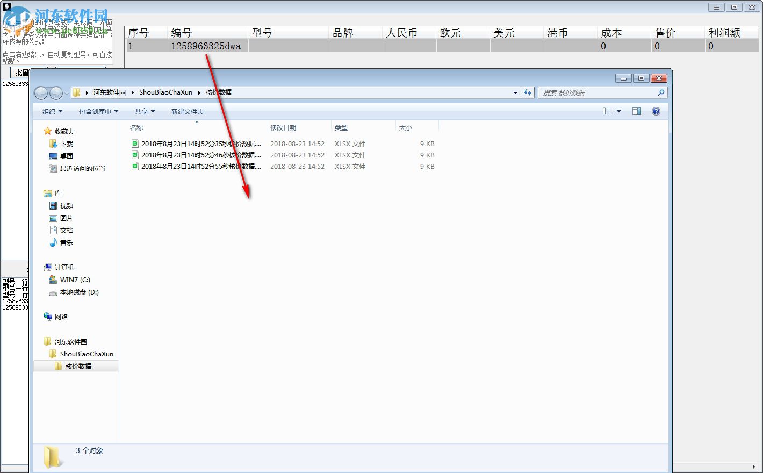Select the XLSX file icon for 52分46秒
Screen dimensions: 763x473
click(135, 155)
